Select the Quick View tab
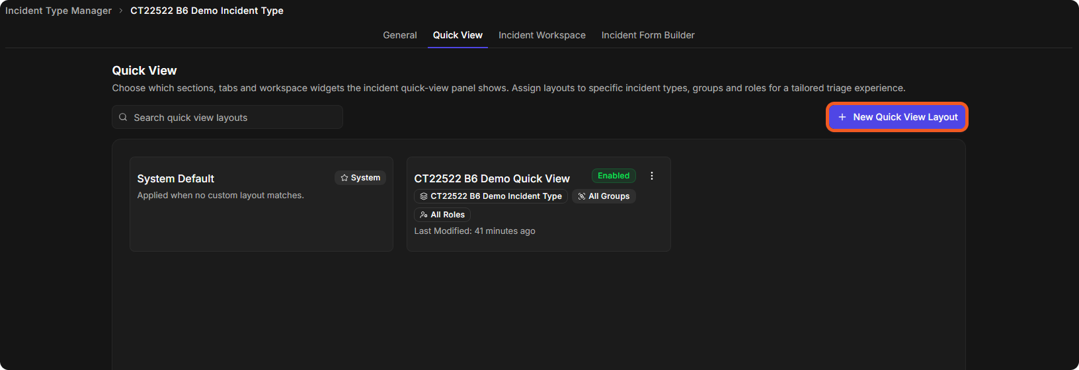 [458, 35]
